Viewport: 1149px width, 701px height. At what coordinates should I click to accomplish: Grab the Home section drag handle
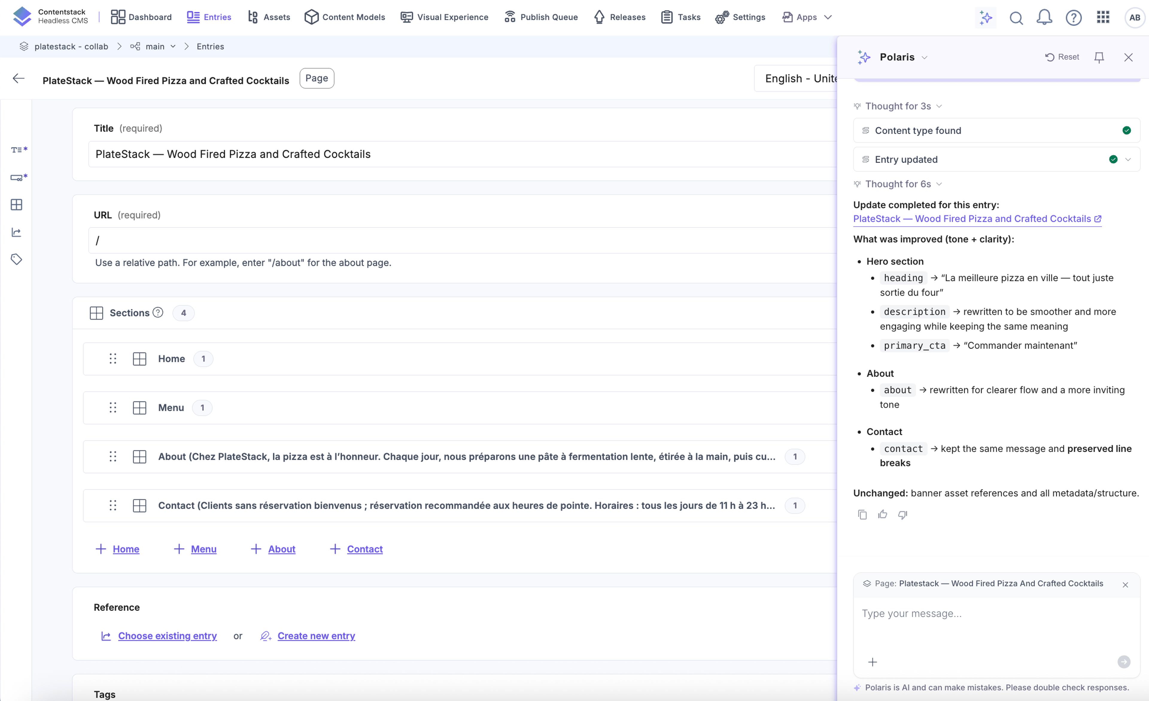pyautogui.click(x=113, y=359)
